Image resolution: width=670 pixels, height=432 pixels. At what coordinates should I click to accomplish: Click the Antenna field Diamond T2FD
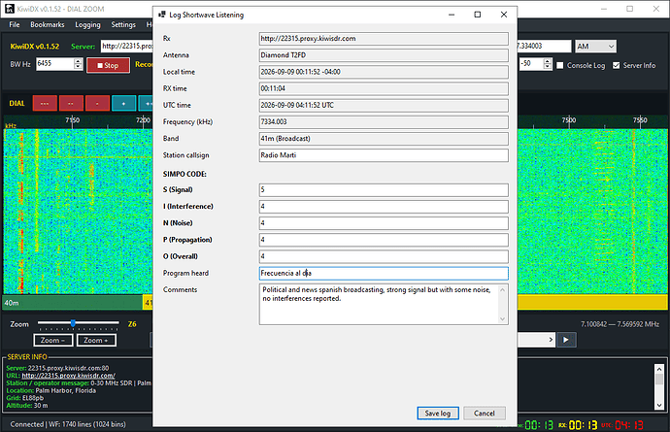384,55
